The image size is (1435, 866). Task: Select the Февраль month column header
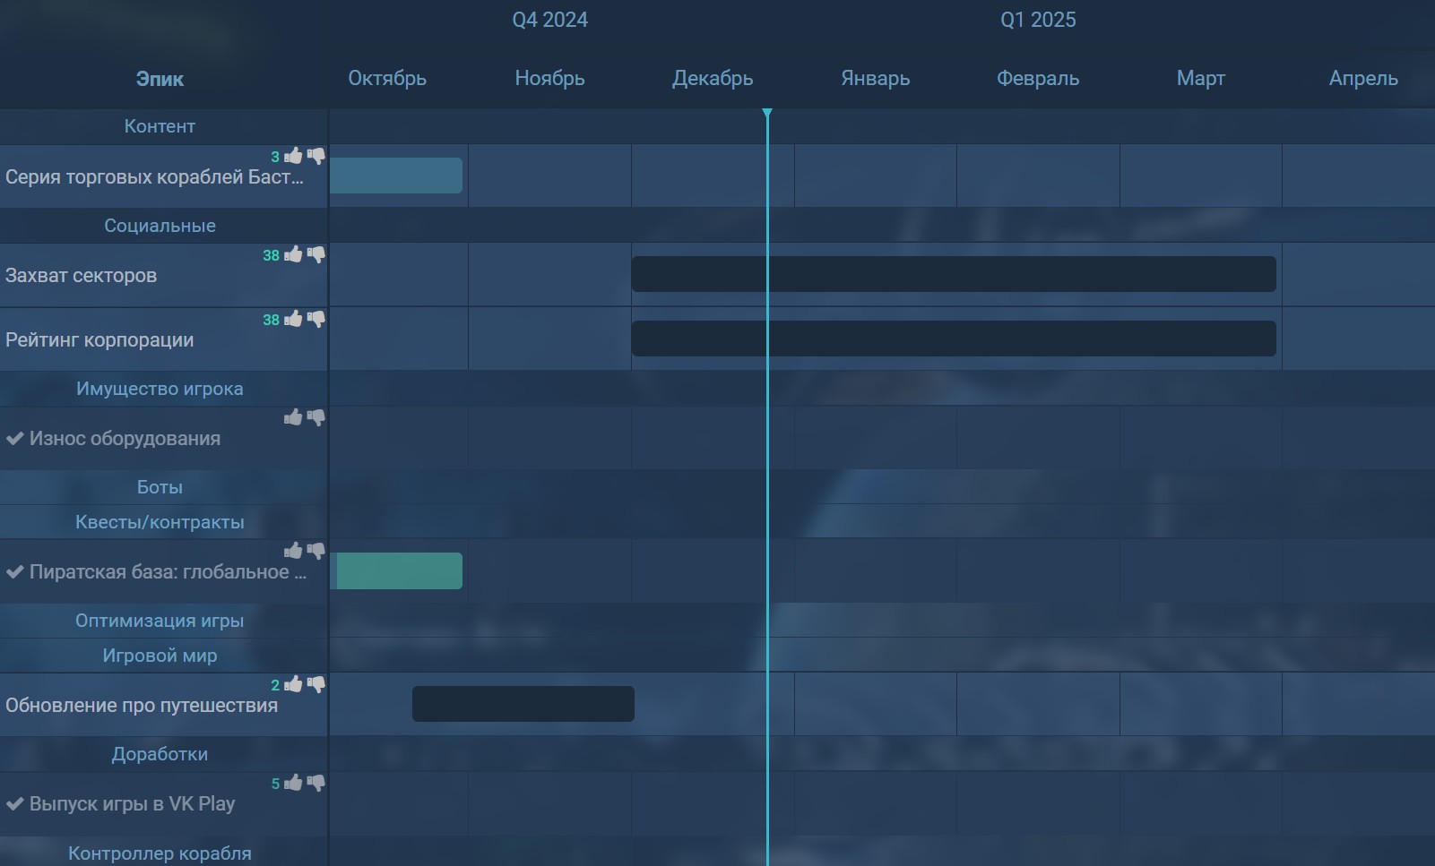1038,79
